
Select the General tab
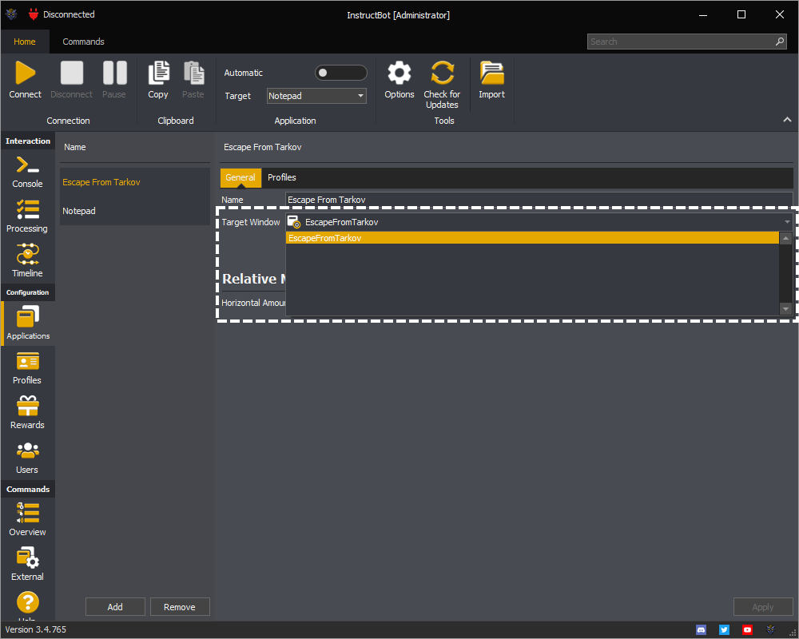point(240,177)
